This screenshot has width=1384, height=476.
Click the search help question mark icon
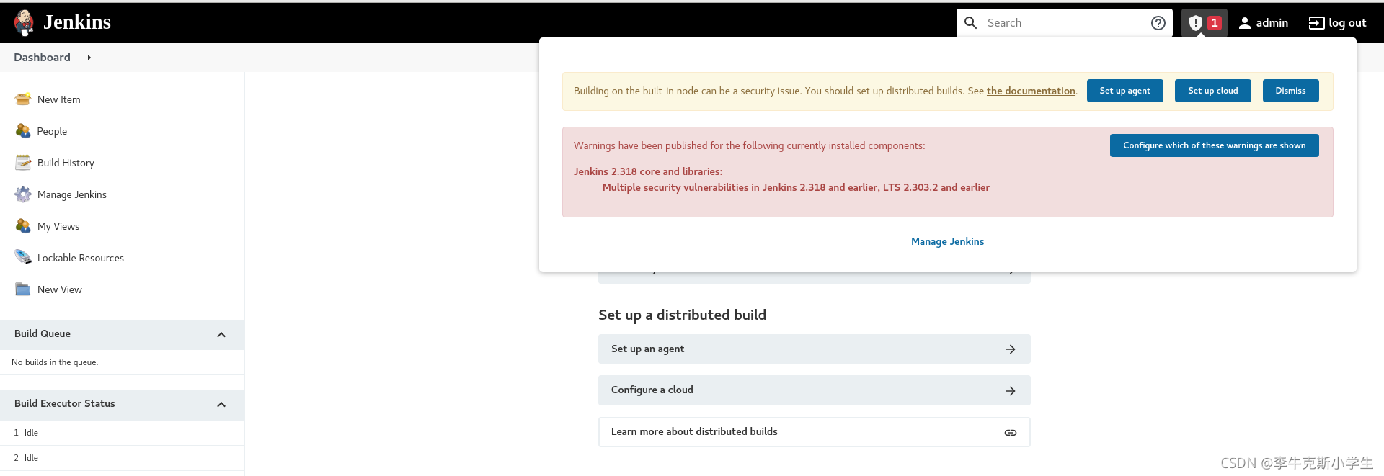click(1158, 23)
